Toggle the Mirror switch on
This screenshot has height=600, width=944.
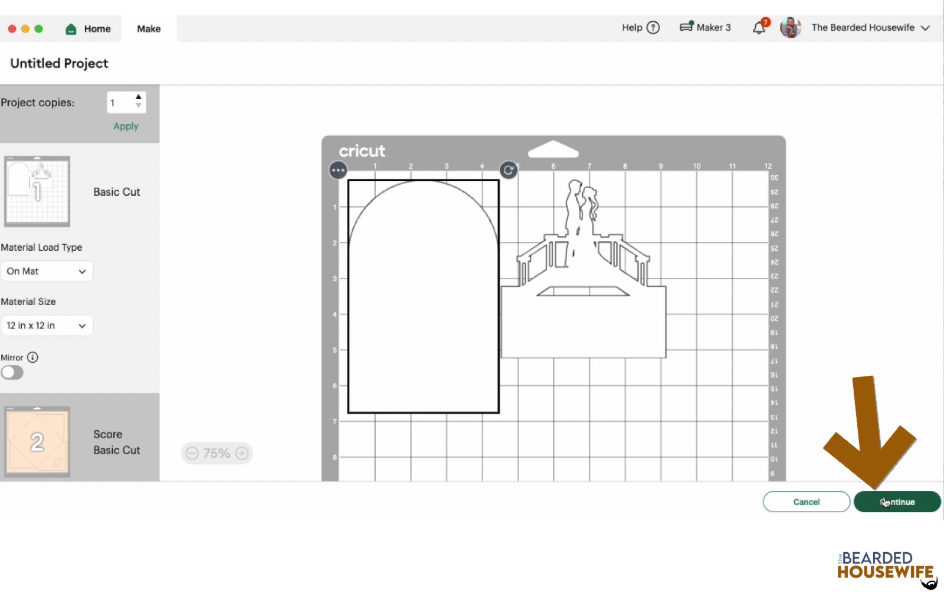point(12,373)
